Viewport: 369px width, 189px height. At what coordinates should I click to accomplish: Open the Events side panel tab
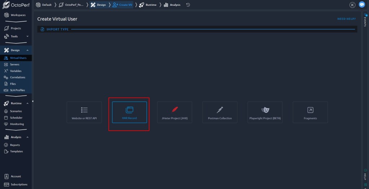(x=365, y=21)
